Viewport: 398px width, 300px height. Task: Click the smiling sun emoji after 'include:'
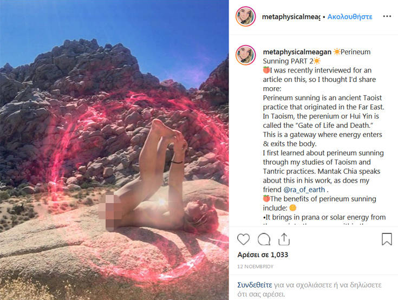292,208
